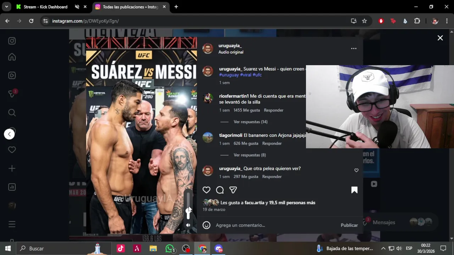The image size is (454, 255).
Task: Open the riosfermartin1 profile name
Action: (x=234, y=96)
